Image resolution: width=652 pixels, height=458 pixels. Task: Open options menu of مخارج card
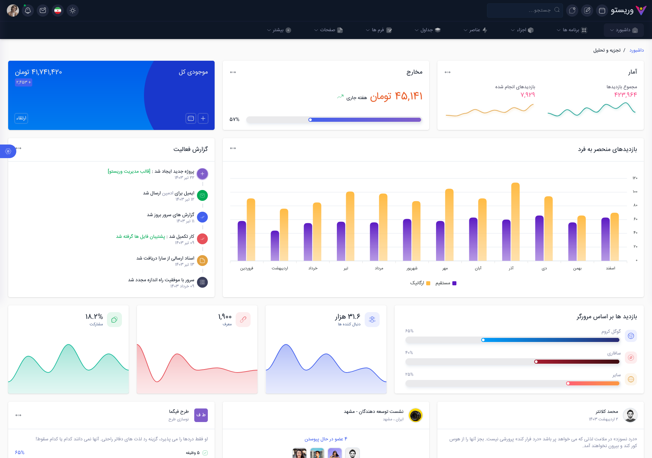tap(233, 72)
